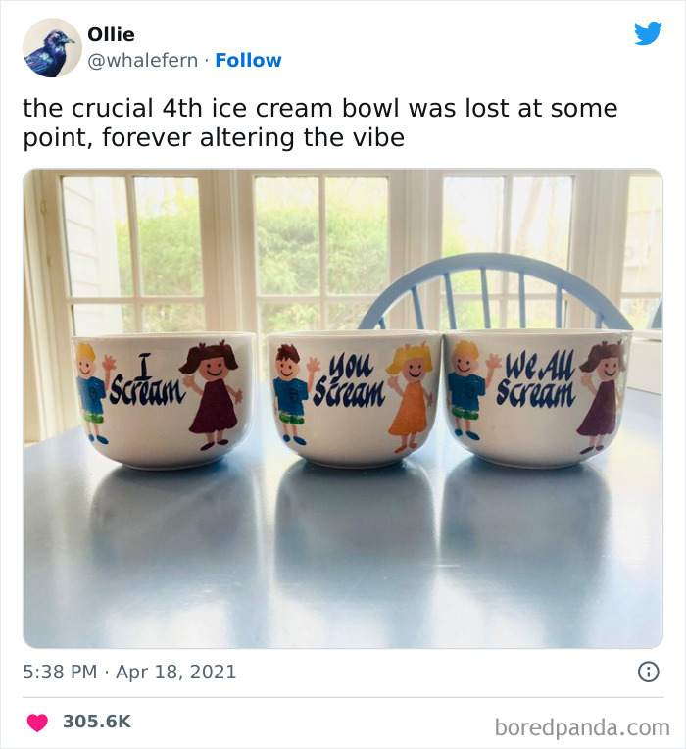The width and height of the screenshot is (686, 749).
Task: Click the 305.6K likes count
Action: 96,722
